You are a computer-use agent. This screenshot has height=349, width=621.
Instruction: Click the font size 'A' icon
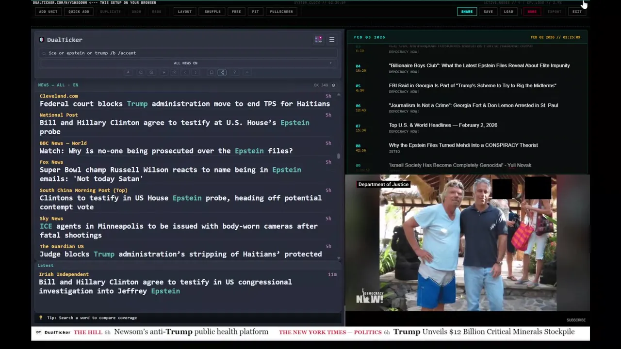point(128,73)
